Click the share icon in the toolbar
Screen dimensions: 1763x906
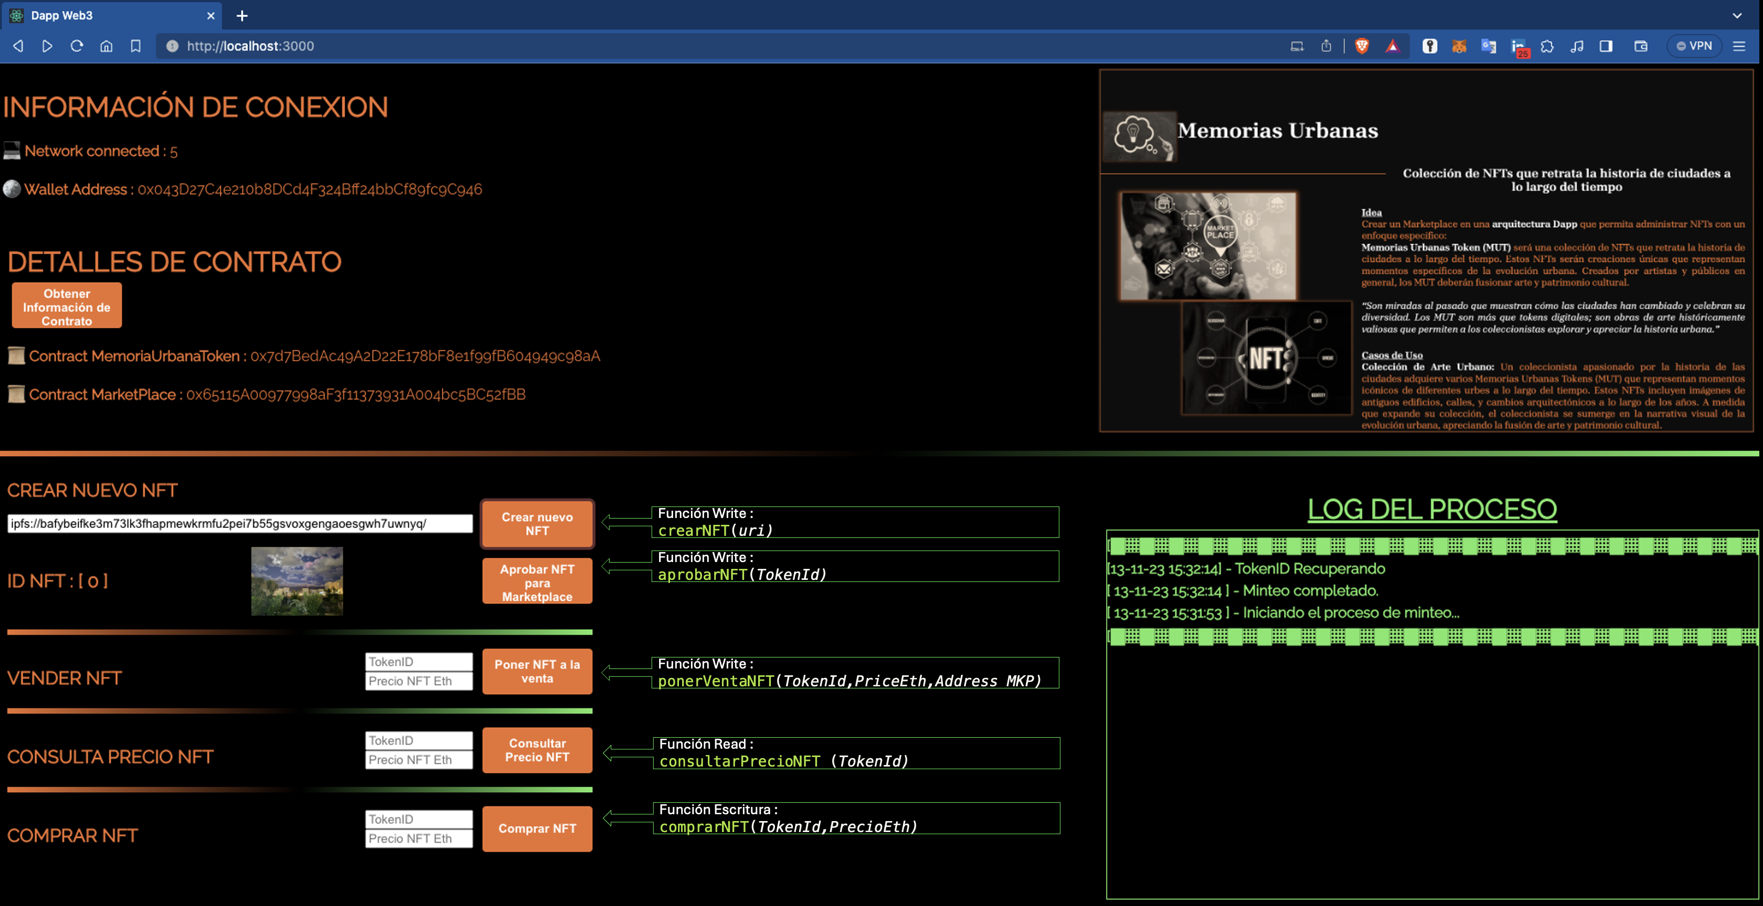pos(1326,46)
